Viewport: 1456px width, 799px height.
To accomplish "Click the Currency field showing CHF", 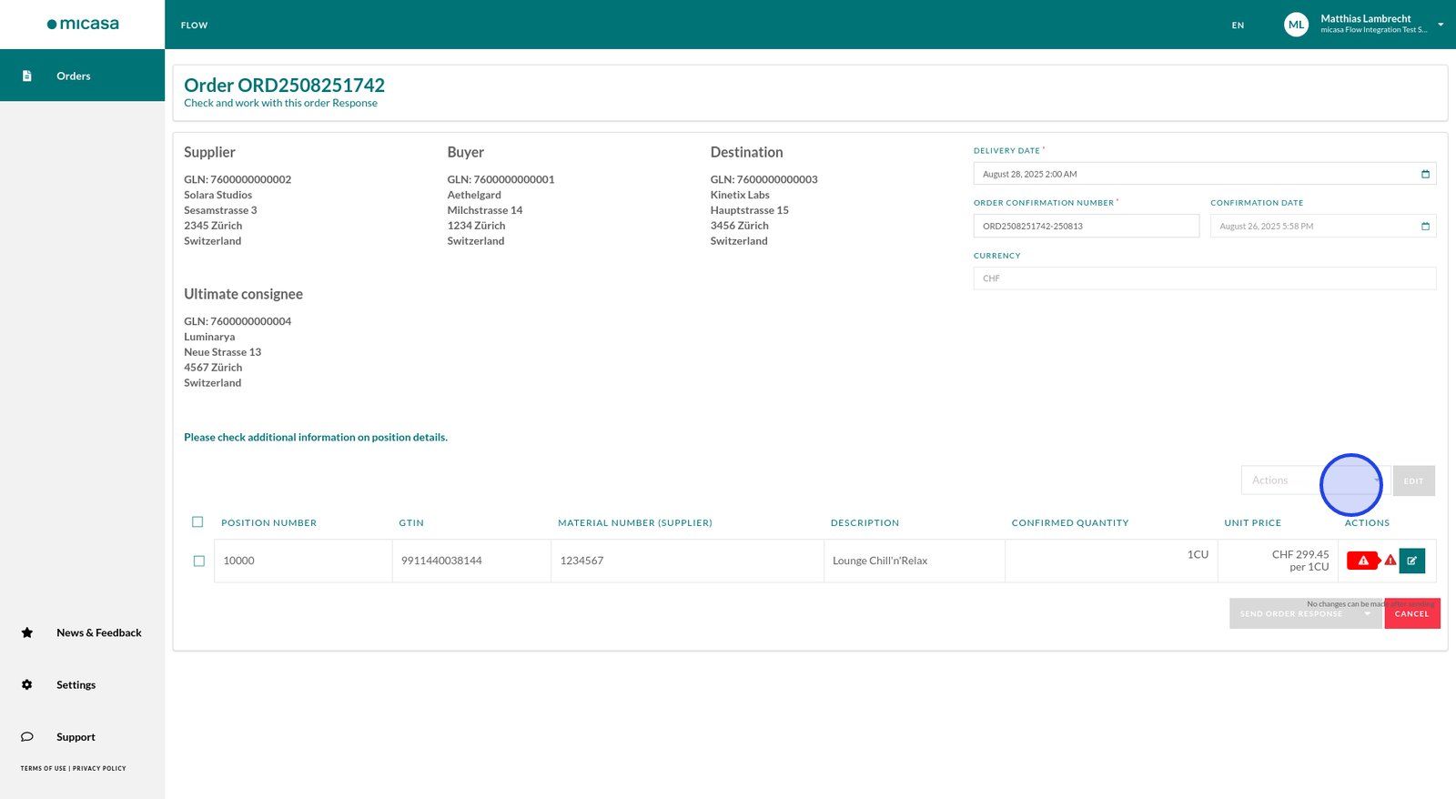I will [x=1205, y=278].
